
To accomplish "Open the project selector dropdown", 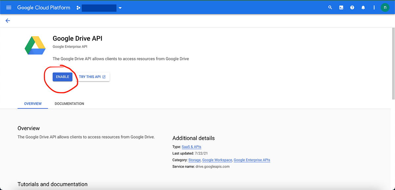I will pos(120,7).
